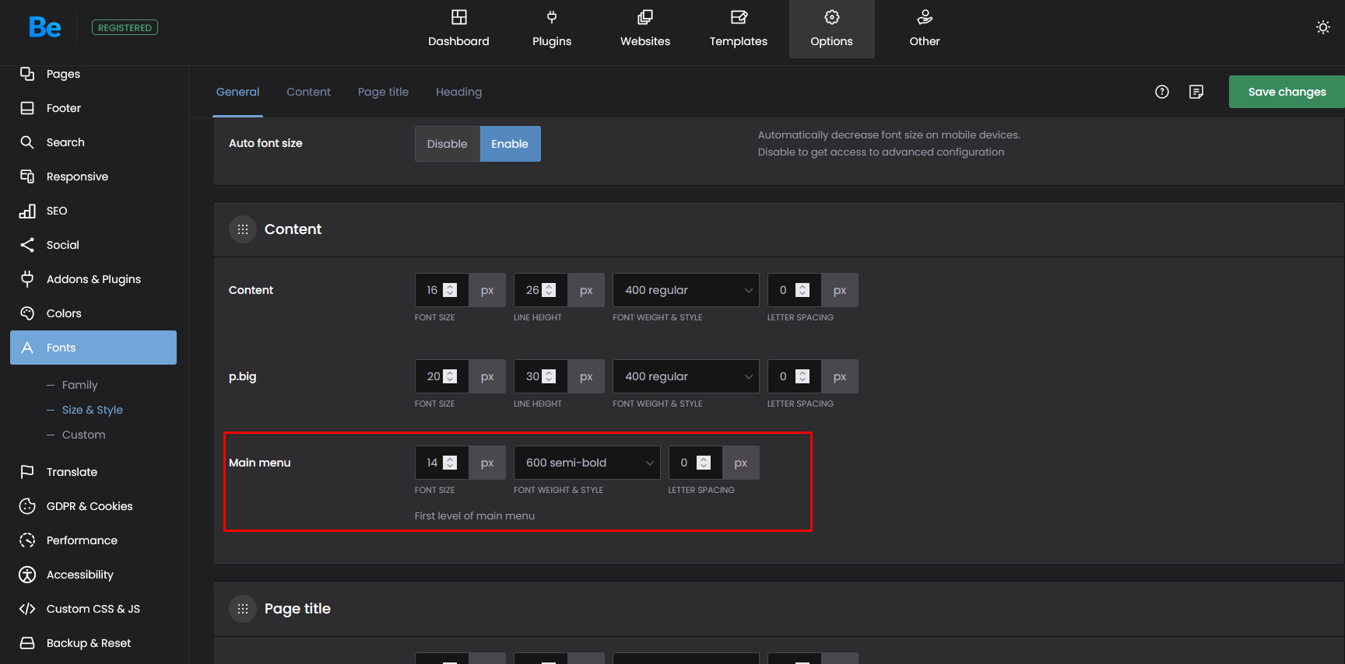Click the Save changes button
The image size is (1345, 664).
(1287, 92)
